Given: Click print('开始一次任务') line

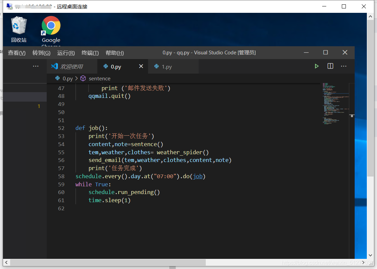Looking at the screenshot, I should coord(121,136).
